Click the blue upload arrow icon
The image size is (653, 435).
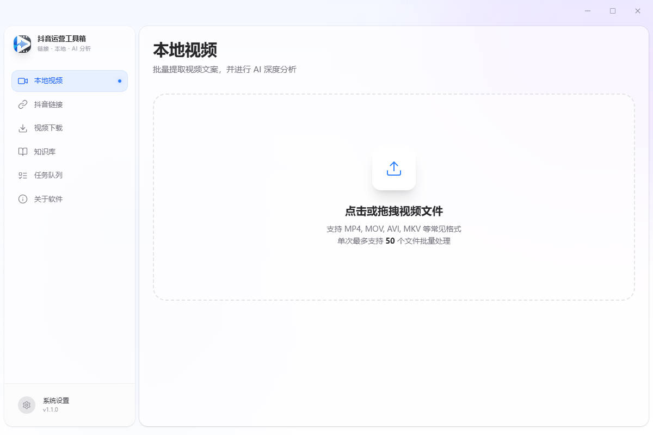[x=394, y=169]
